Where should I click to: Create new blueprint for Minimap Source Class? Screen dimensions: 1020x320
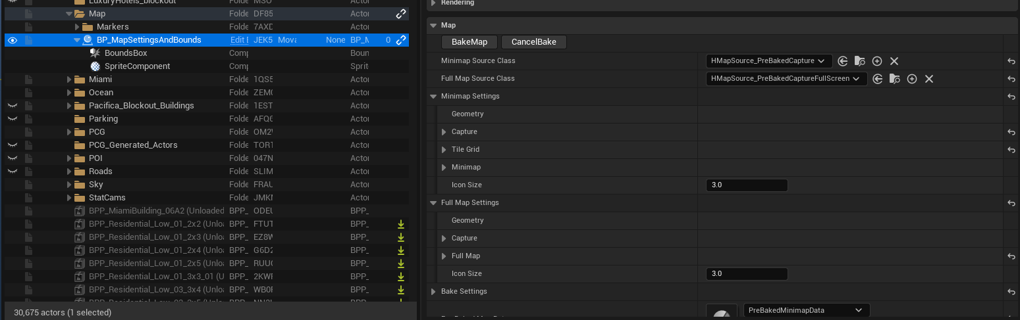point(877,61)
